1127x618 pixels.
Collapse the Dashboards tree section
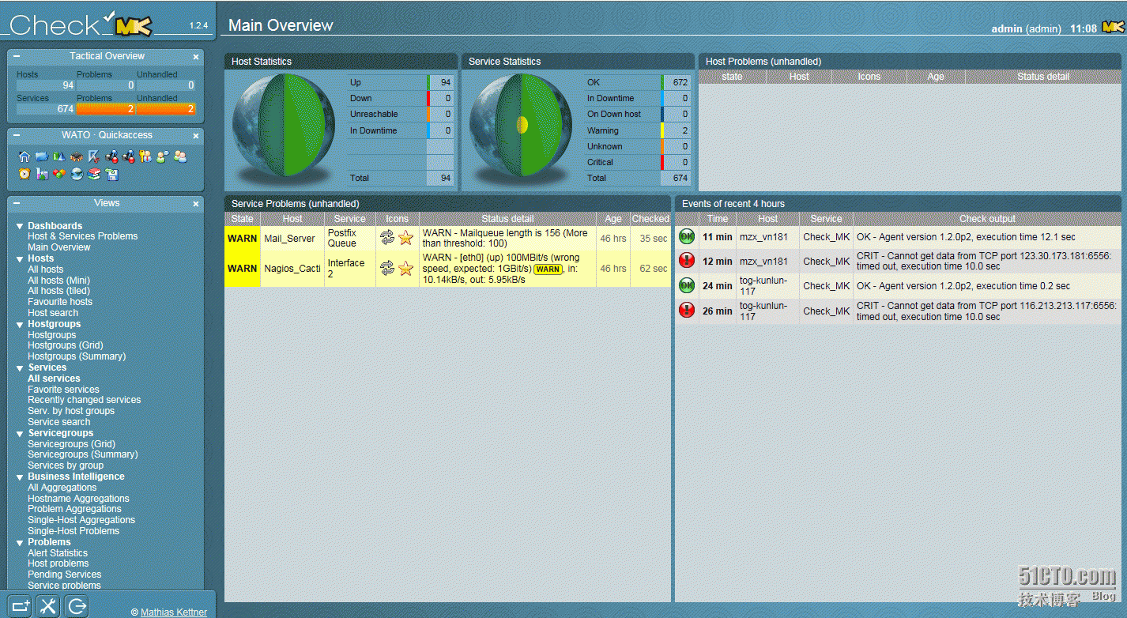pos(20,226)
